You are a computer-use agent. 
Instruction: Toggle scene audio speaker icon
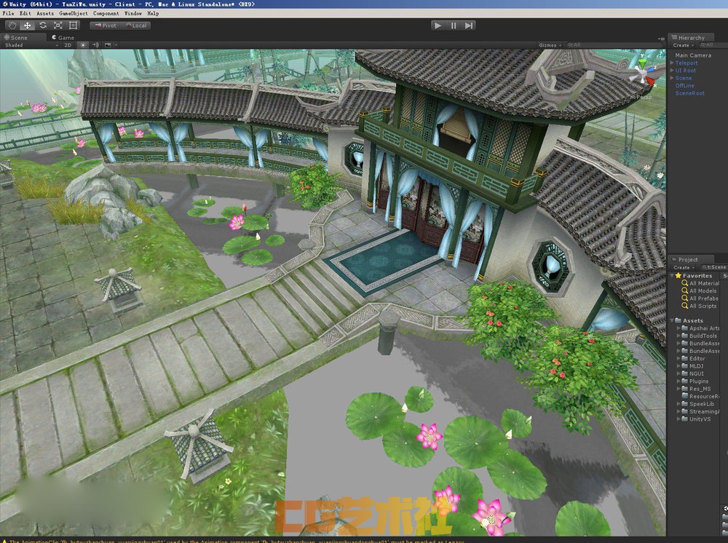click(95, 45)
